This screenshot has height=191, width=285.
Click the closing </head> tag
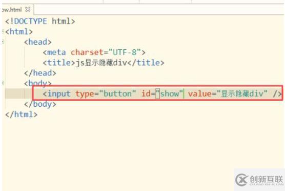pos(40,73)
